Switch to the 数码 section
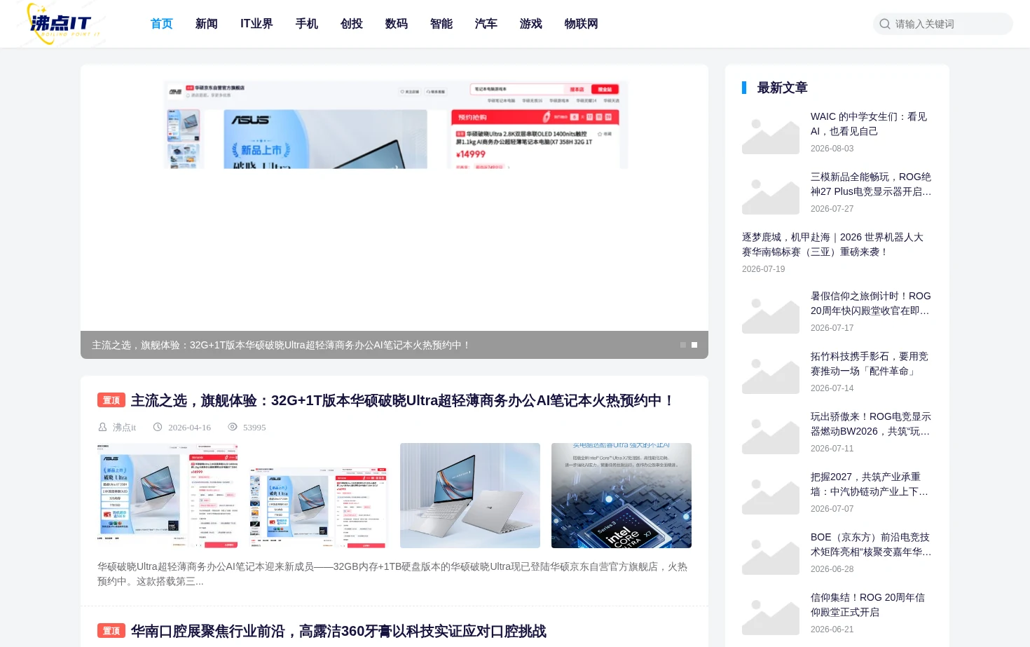The width and height of the screenshot is (1030, 647). tap(397, 24)
